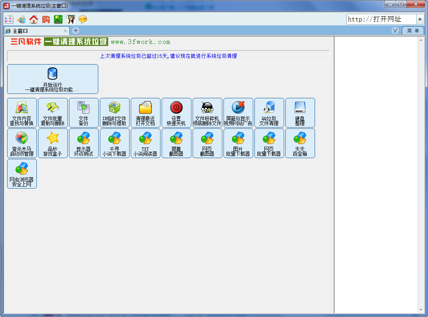The image size is (428, 317).
Task: Open 网页批量下载器 tool
Action: coord(269,143)
